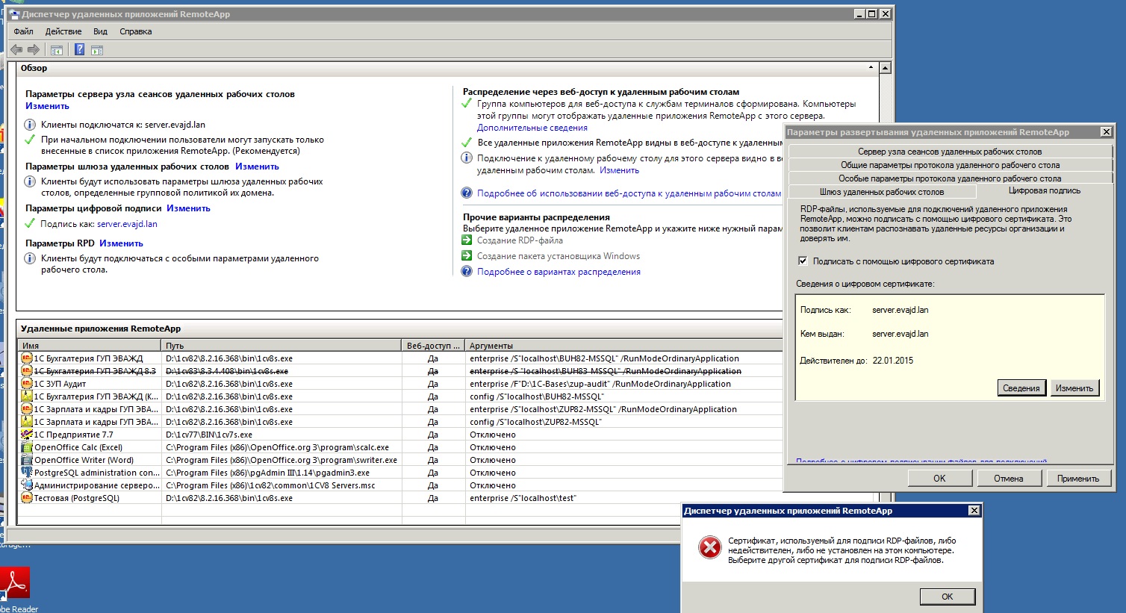Collapse the Обзор section arrow
The image size is (1126, 613).
871,68
